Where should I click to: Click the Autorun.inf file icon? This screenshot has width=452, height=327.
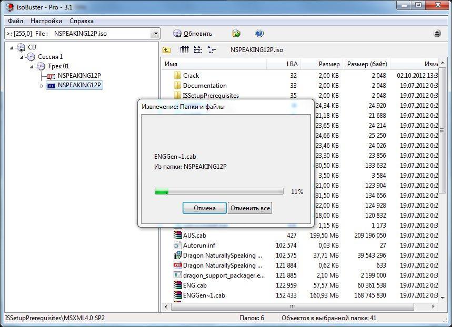click(177, 245)
